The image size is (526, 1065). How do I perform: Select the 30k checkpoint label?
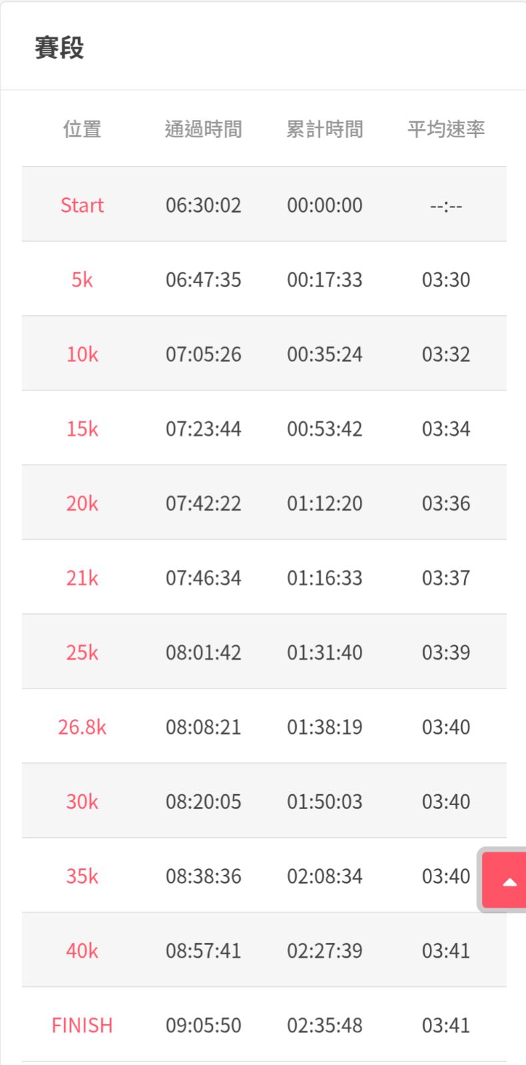pyautogui.click(x=82, y=802)
